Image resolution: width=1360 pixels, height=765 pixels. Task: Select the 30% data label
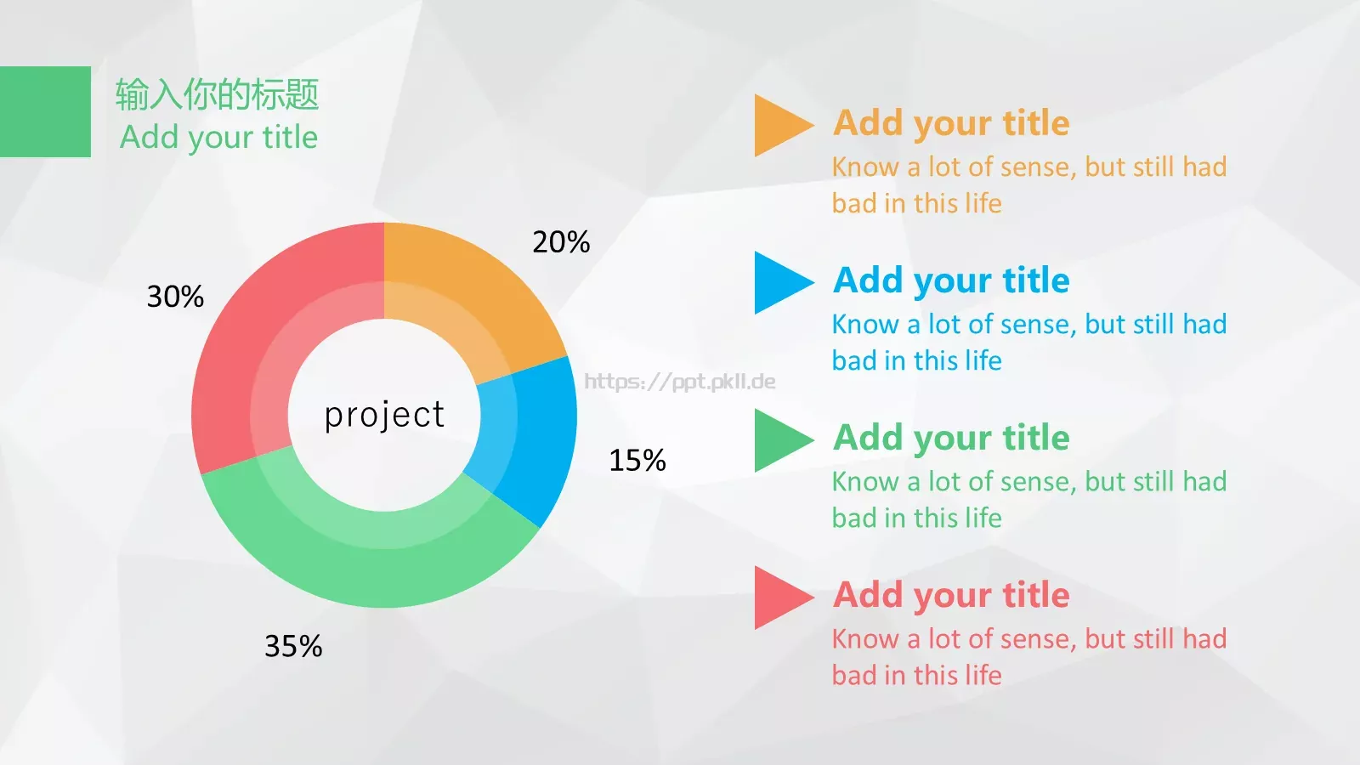175,297
